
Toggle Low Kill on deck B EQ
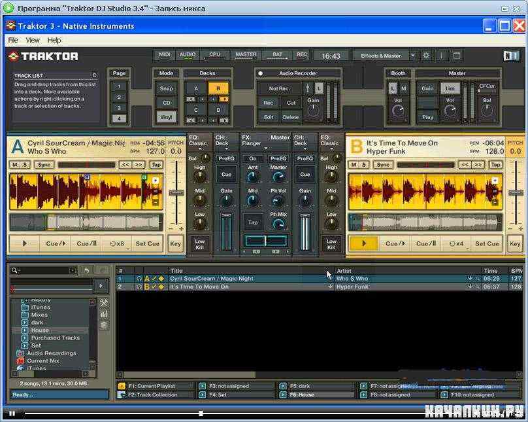click(x=331, y=244)
